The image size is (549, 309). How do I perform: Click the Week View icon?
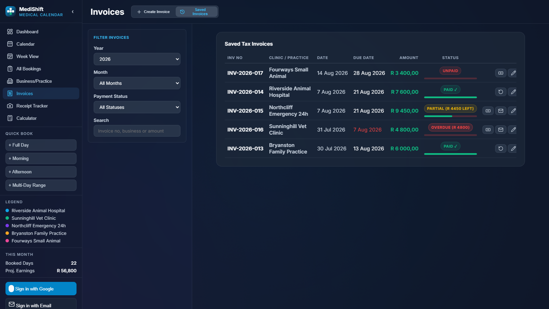coord(10,56)
